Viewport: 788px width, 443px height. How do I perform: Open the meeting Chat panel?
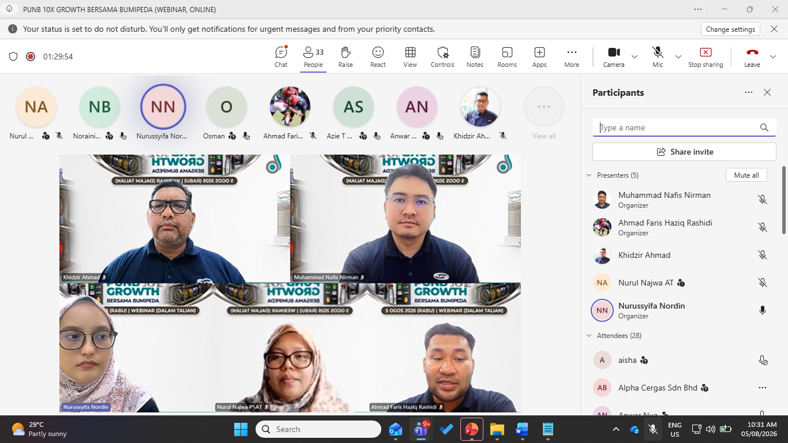(281, 57)
